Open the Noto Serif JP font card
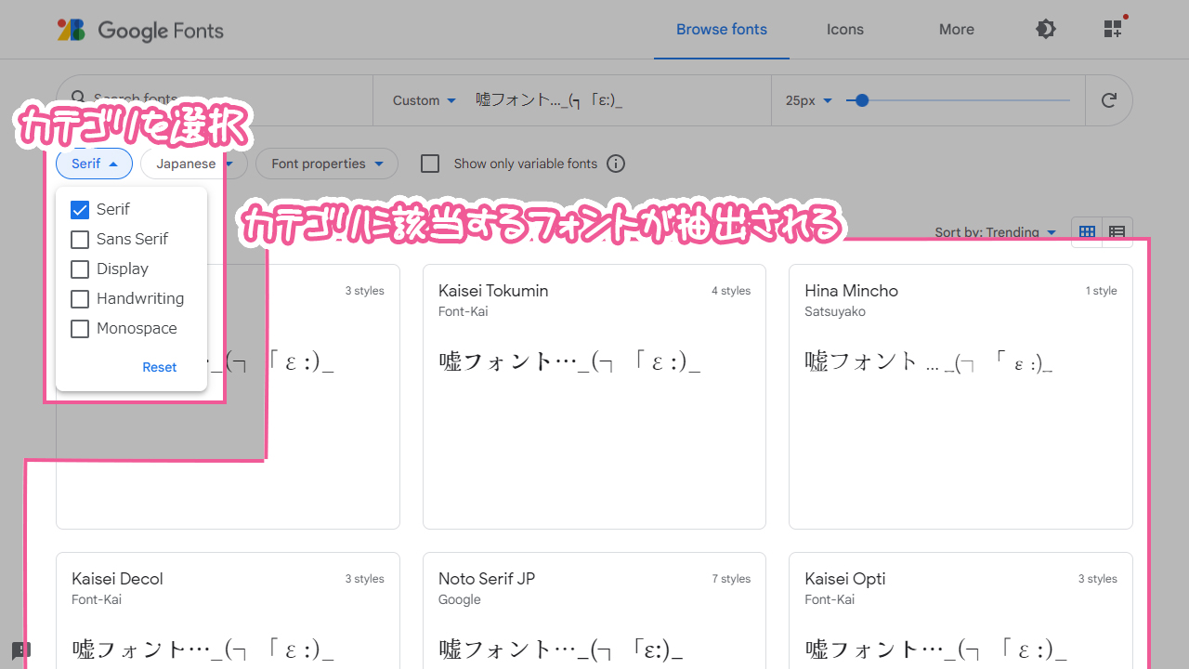Viewport: 1189px width, 669px height. 594,610
